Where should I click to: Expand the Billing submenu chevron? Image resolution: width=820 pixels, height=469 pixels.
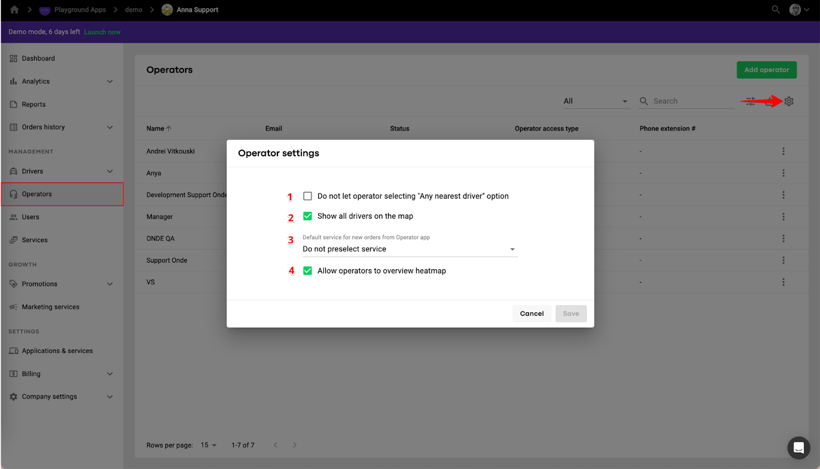coord(110,374)
